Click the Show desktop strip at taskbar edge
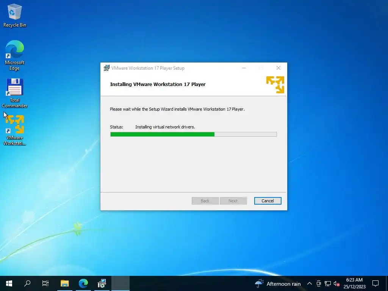The width and height of the screenshot is (388, 291). click(x=387, y=283)
